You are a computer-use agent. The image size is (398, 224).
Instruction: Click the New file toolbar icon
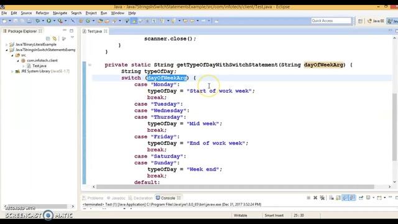[4, 21]
